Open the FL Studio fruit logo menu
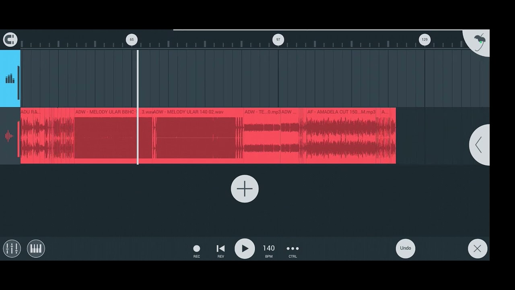 point(478,41)
